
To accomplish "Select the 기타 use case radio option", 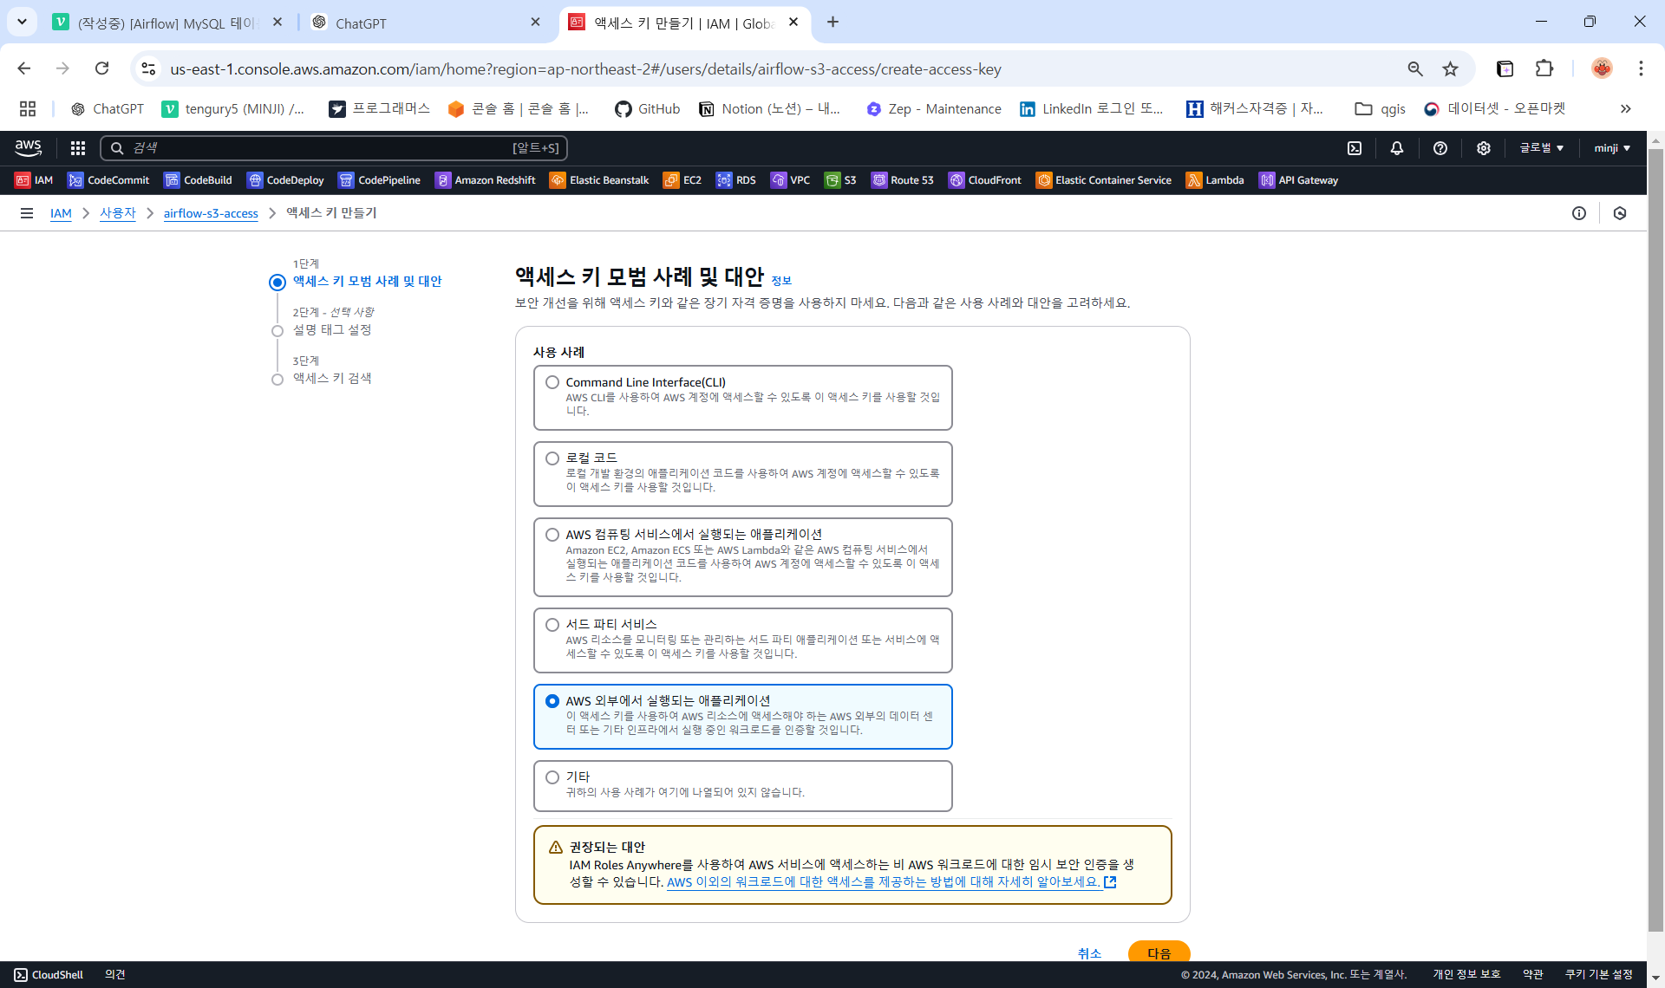I will pyautogui.click(x=552, y=777).
